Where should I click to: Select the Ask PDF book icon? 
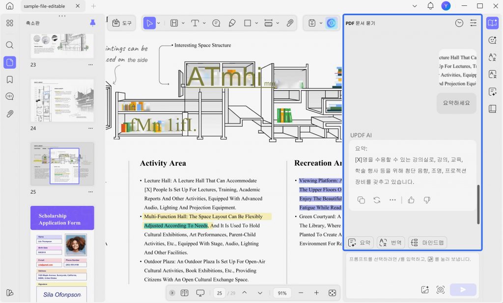coord(492,23)
